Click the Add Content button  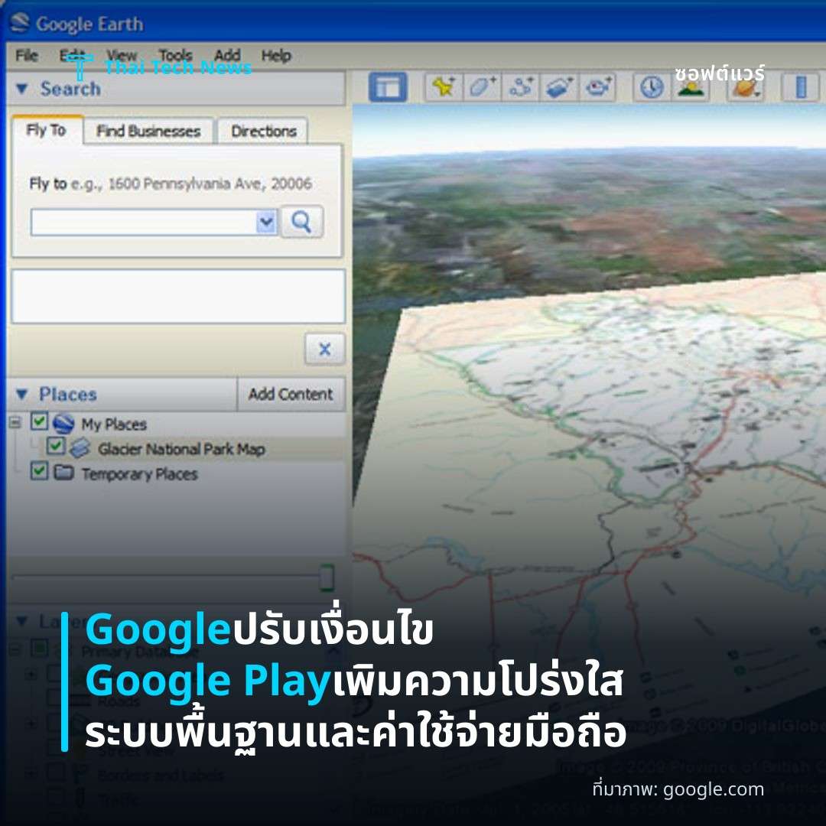(291, 394)
